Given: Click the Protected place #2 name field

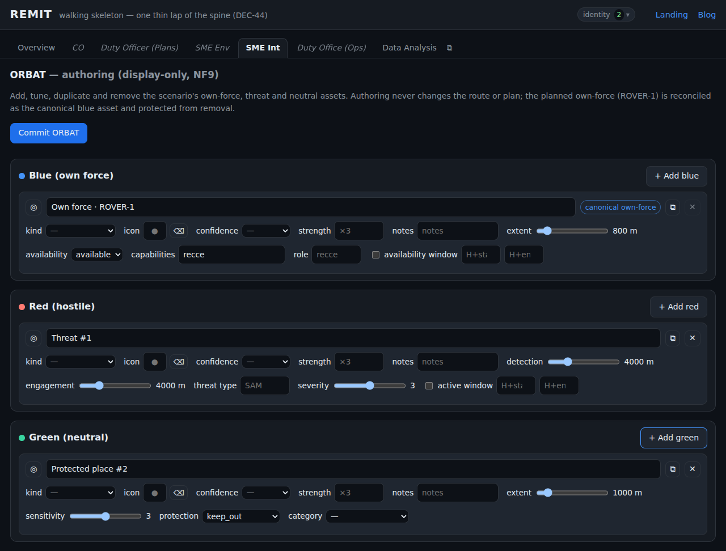Looking at the screenshot, I should 353,469.
